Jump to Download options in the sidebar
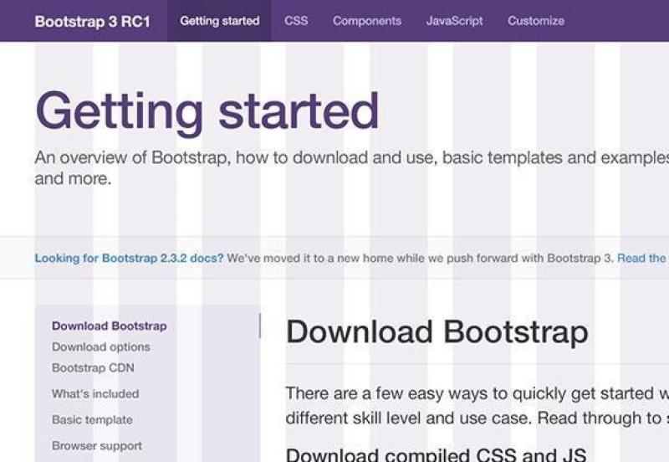669x462 pixels. click(x=101, y=346)
